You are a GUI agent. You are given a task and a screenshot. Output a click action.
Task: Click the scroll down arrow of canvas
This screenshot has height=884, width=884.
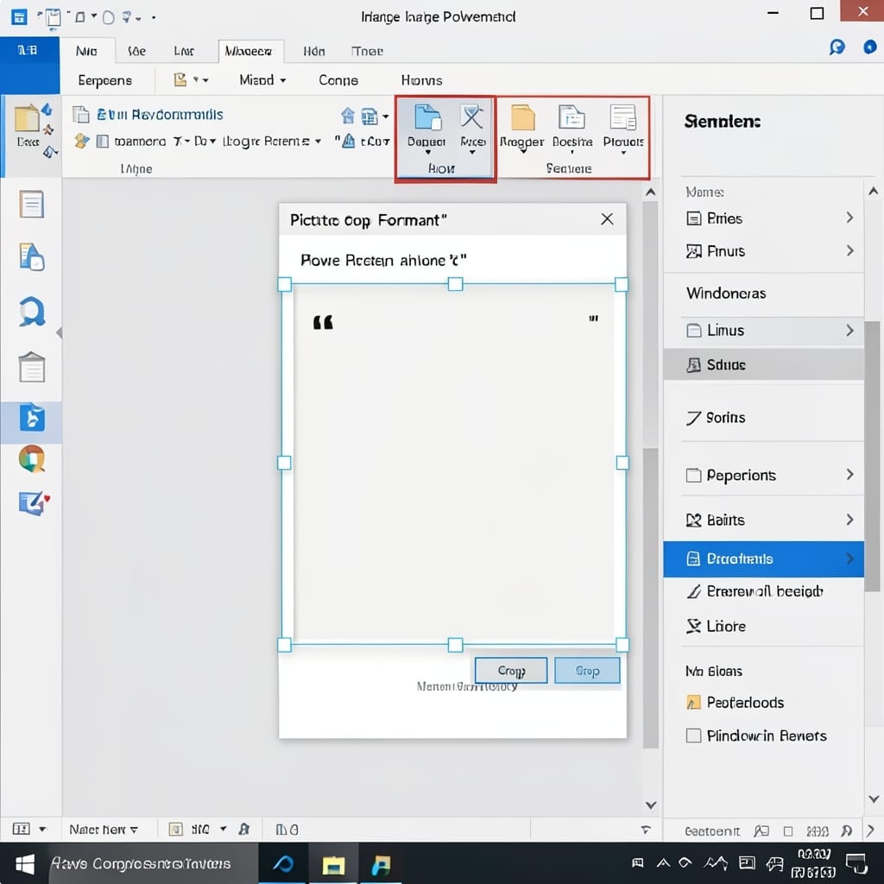[651, 805]
